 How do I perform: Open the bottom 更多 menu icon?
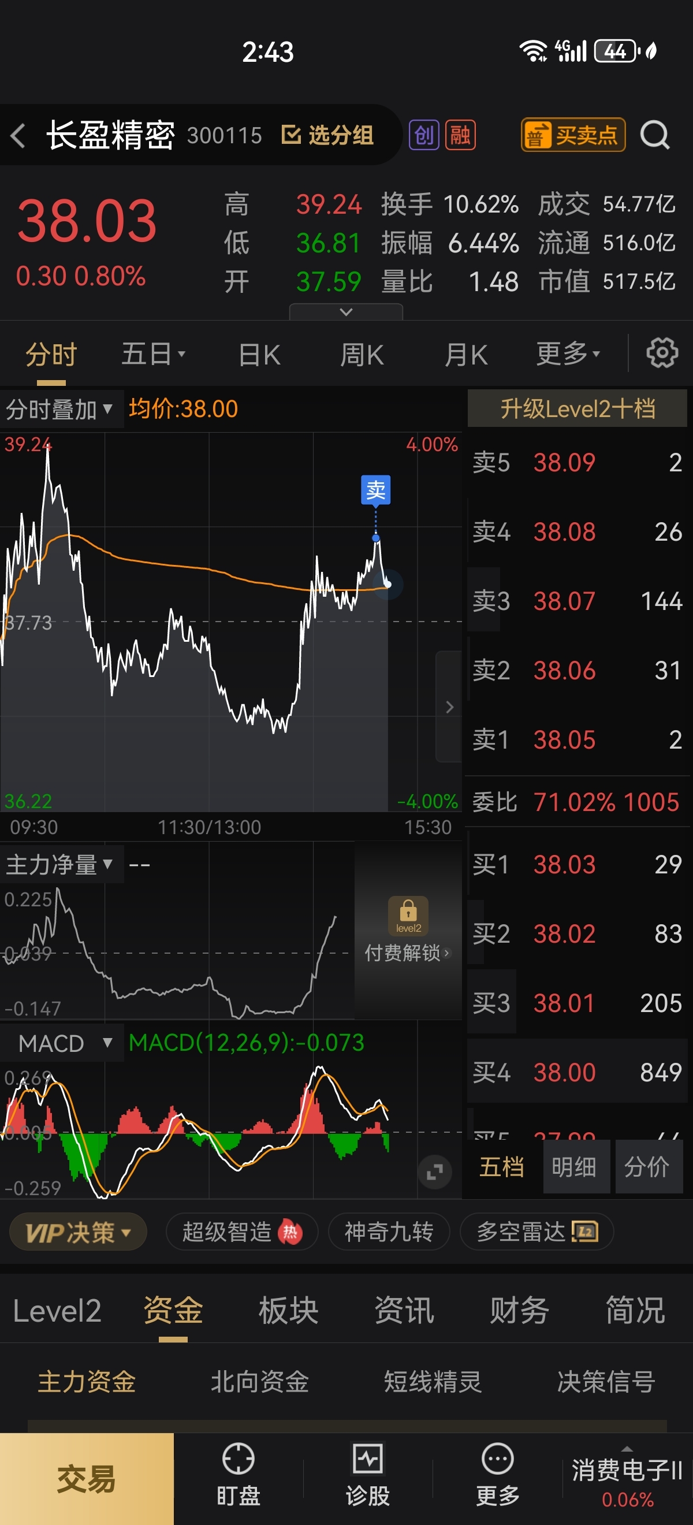point(498,1475)
